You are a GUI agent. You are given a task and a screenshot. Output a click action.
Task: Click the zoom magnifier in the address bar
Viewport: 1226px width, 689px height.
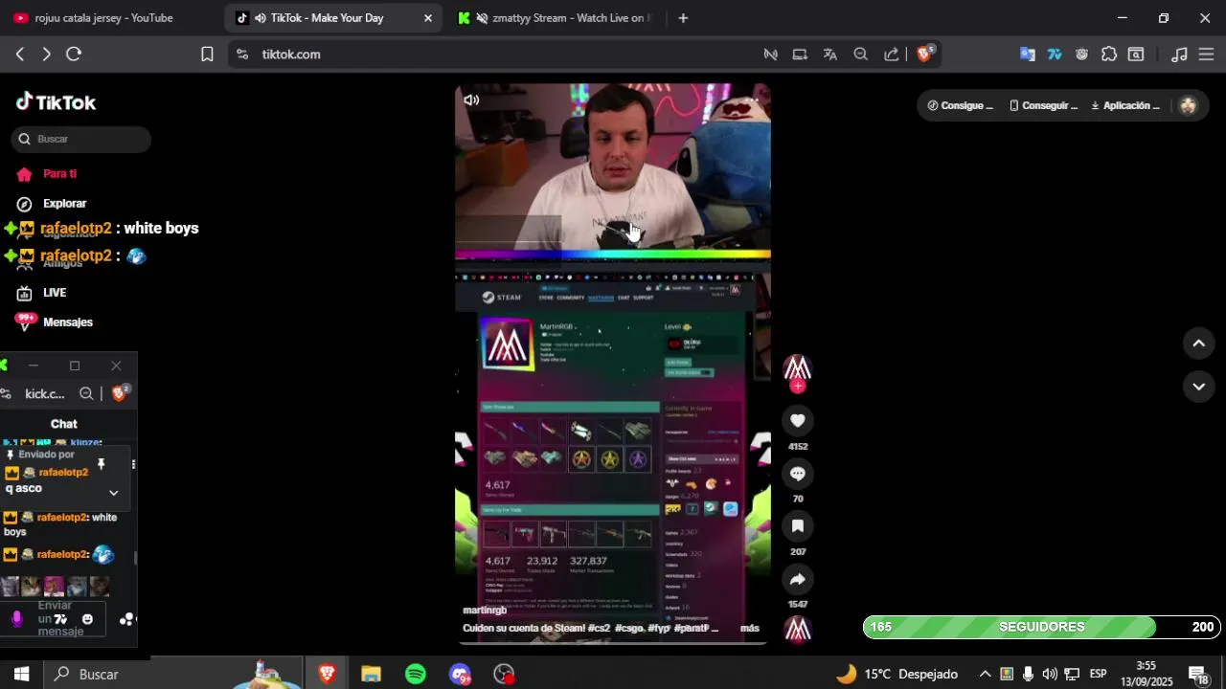(861, 55)
